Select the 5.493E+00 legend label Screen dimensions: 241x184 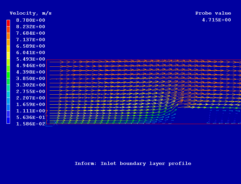click(30, 59)
